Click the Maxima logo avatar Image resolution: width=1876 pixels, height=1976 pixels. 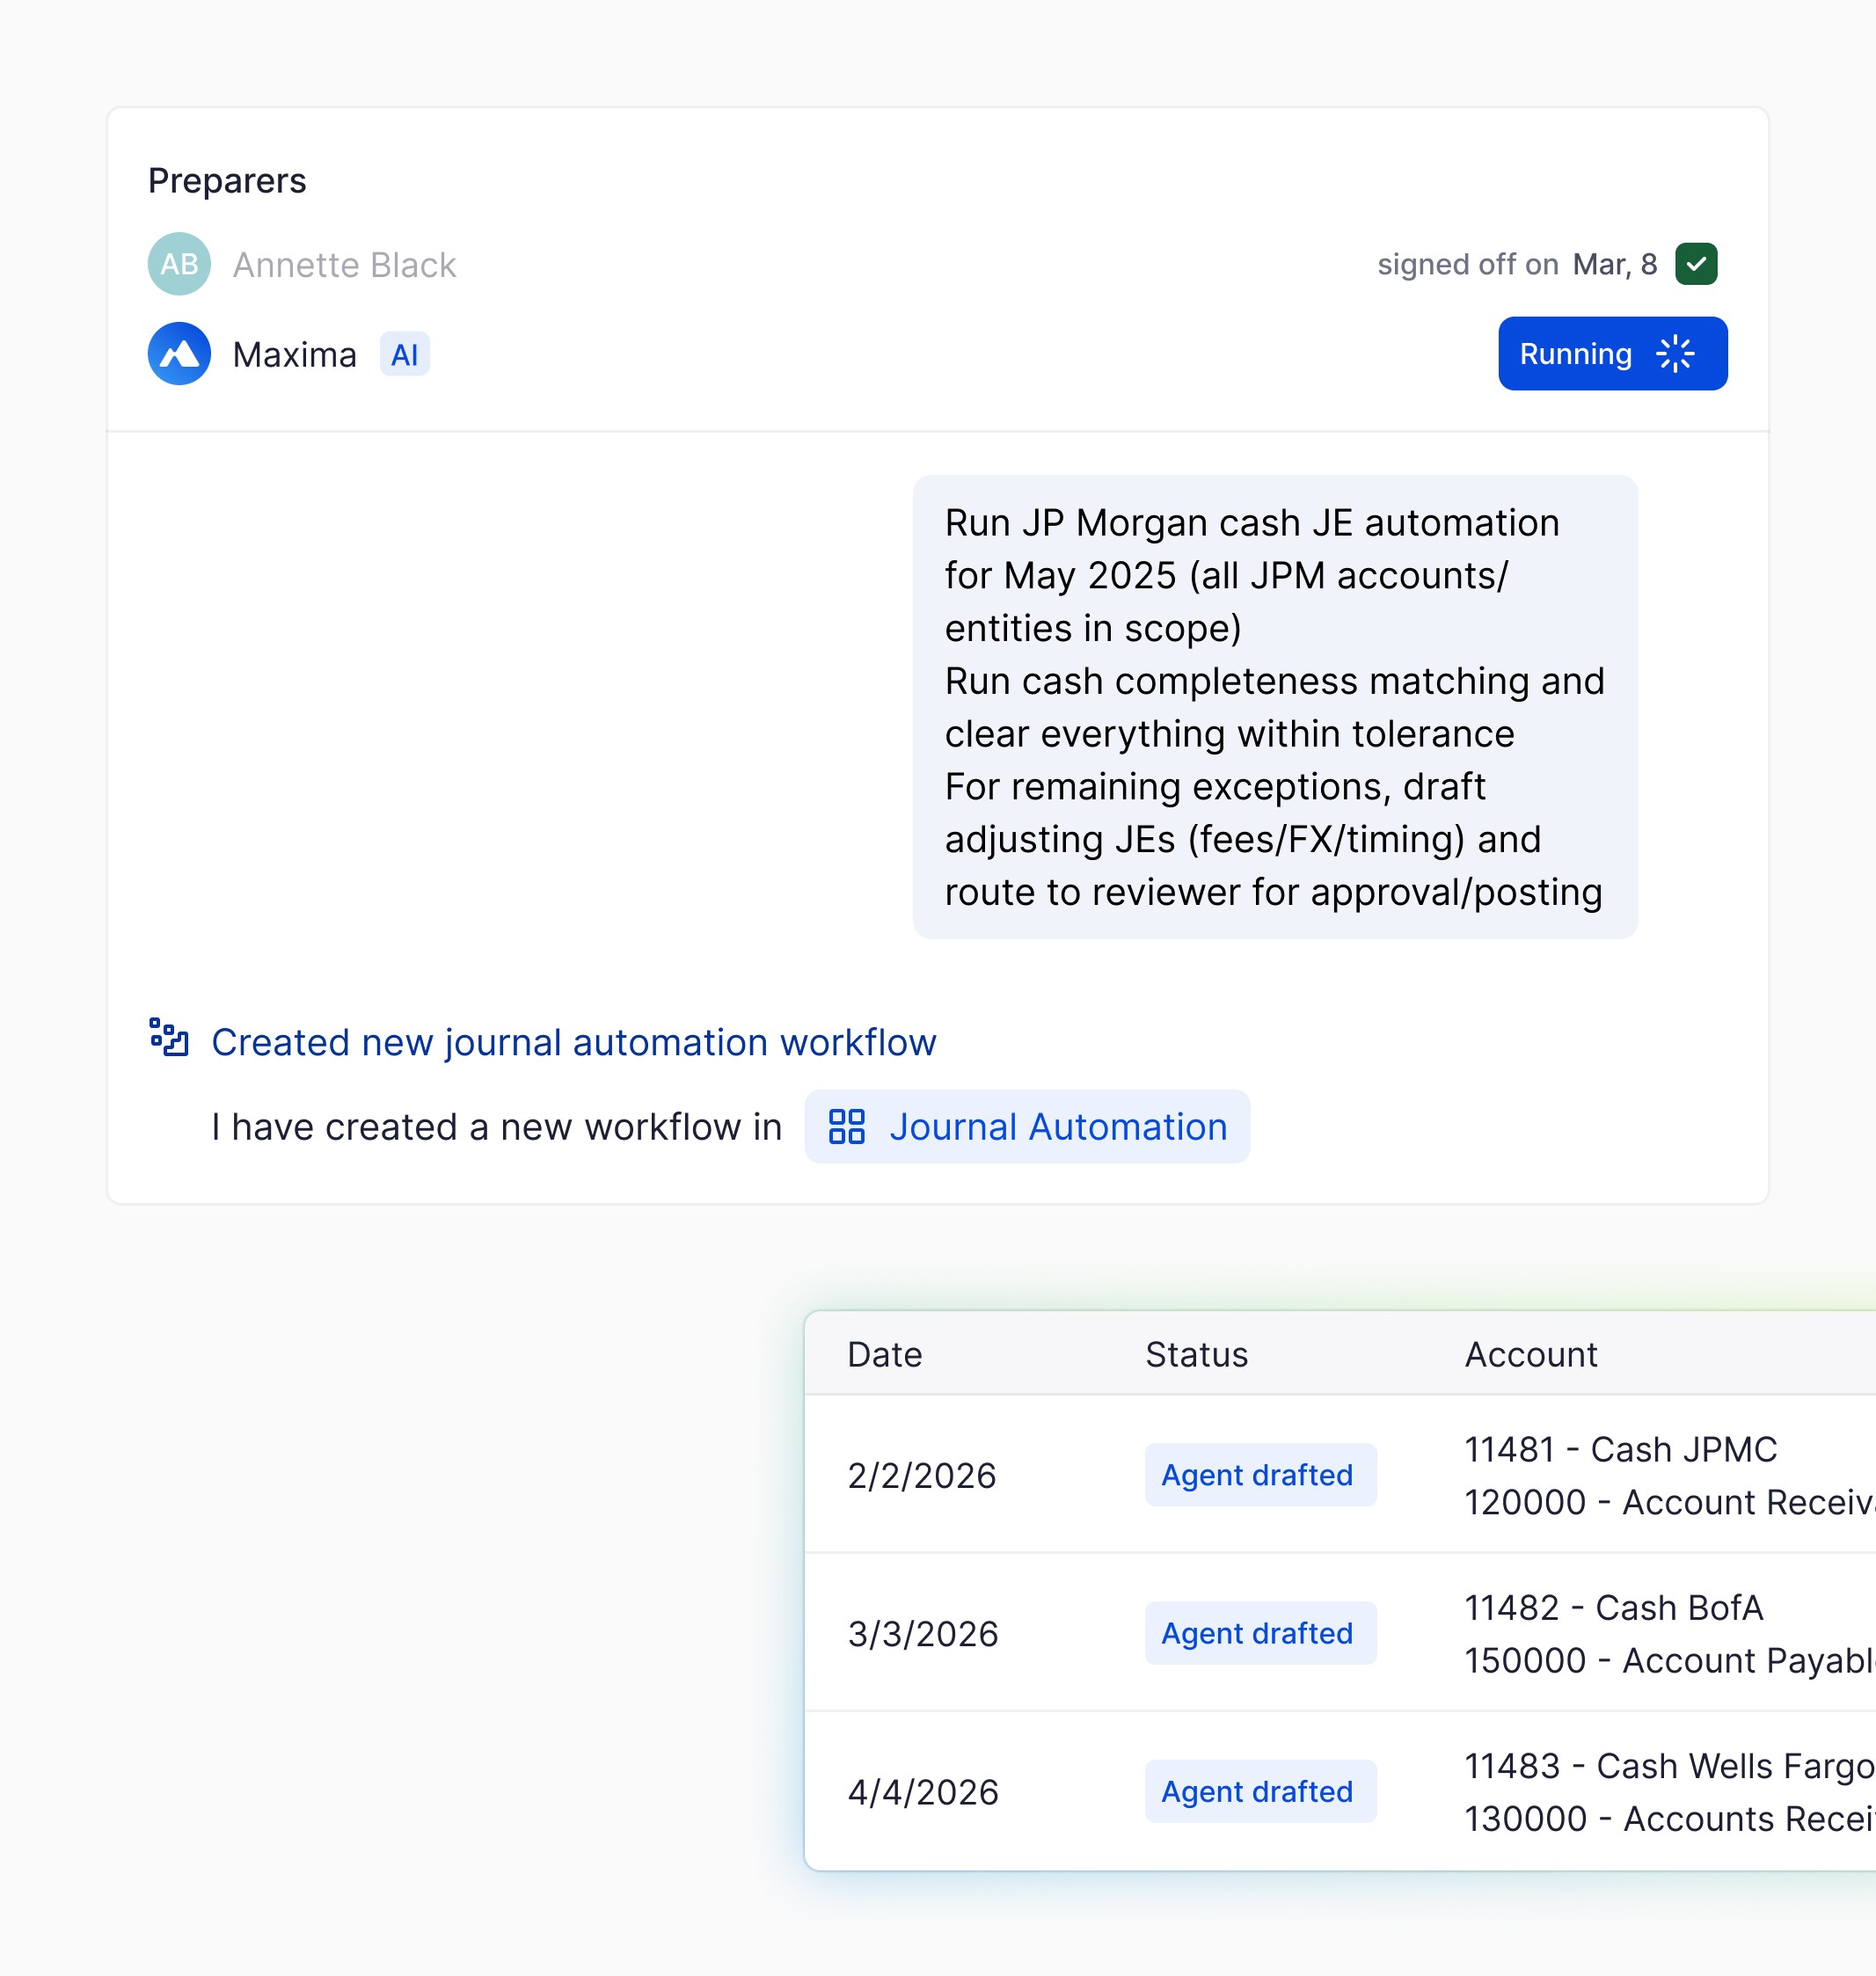tap(179, 354)
